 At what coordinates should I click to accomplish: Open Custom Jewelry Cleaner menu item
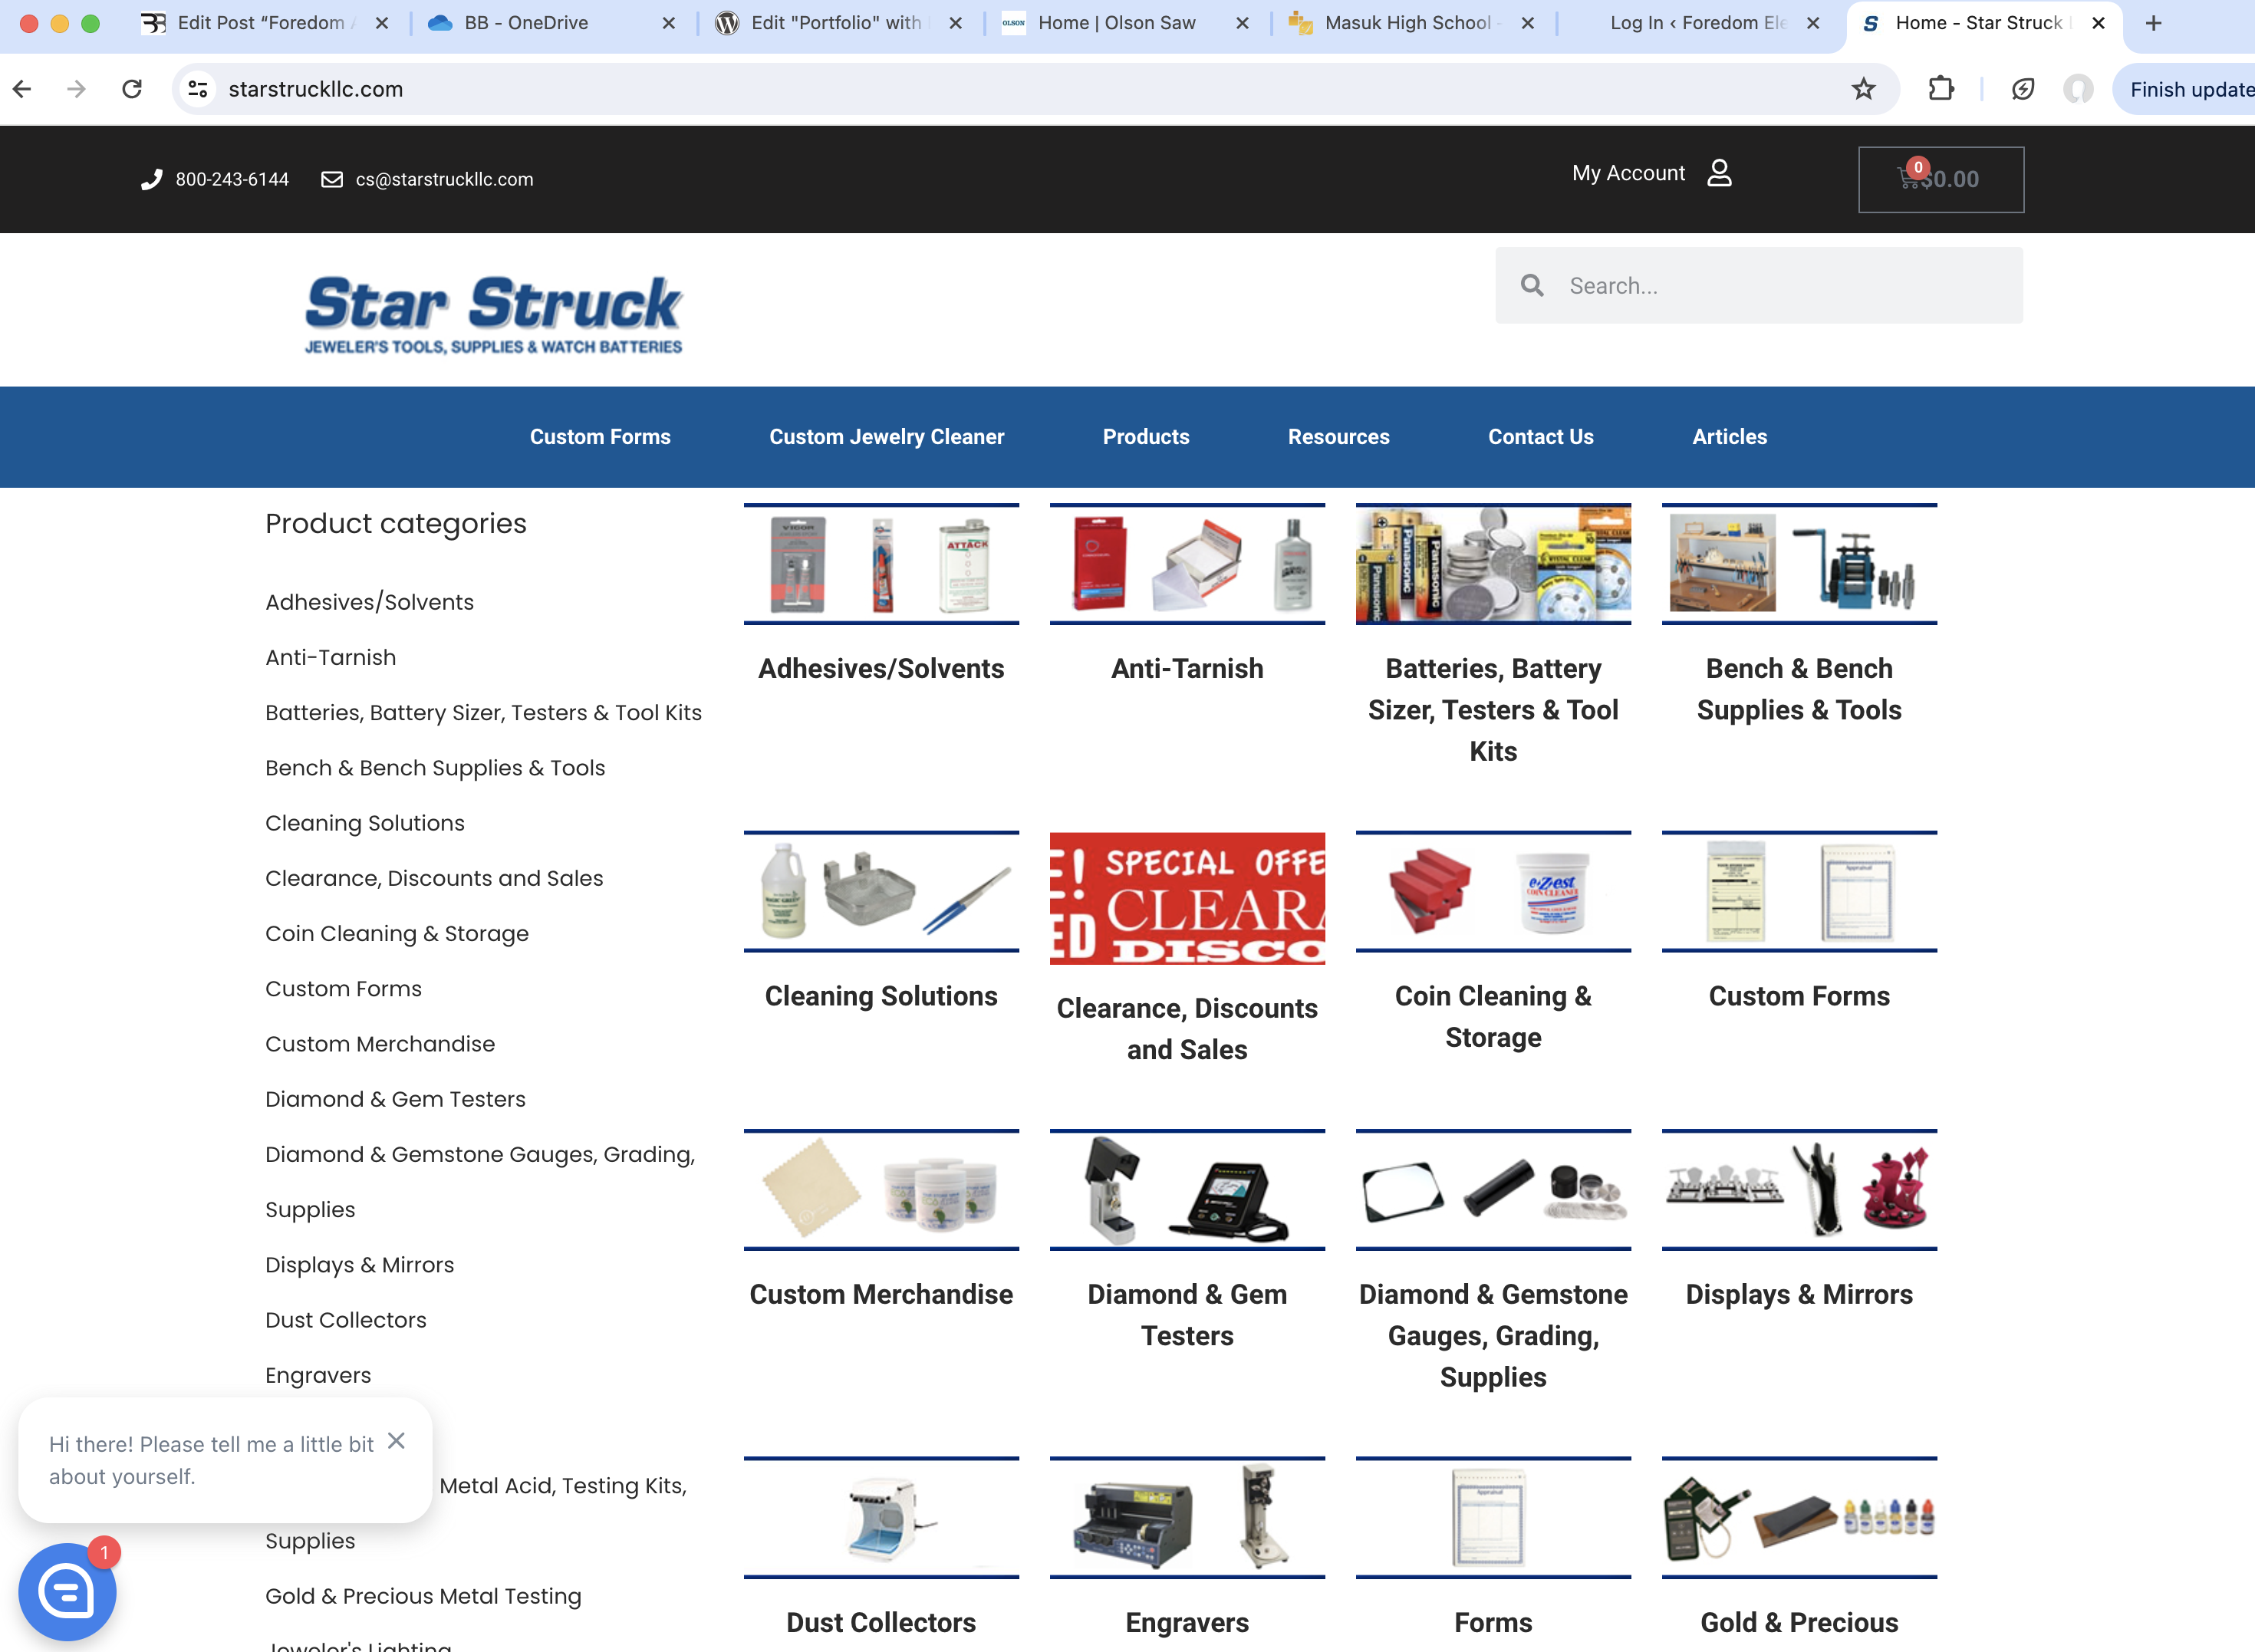pos(886,437)
